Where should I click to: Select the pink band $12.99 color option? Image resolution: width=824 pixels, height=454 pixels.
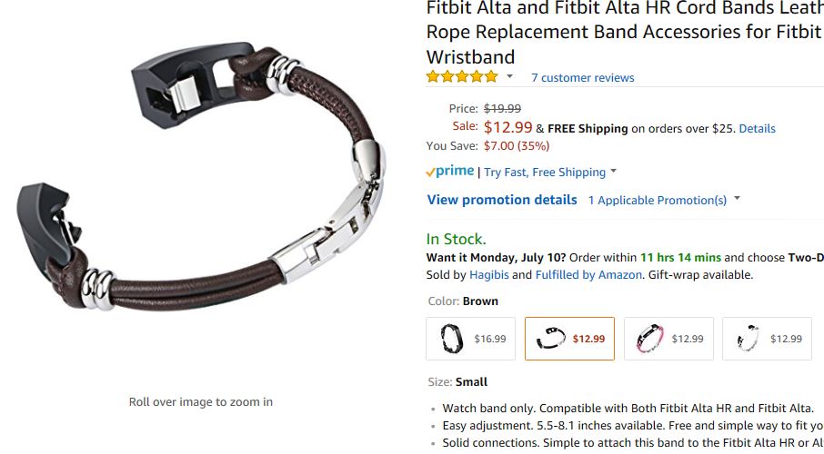668,339
